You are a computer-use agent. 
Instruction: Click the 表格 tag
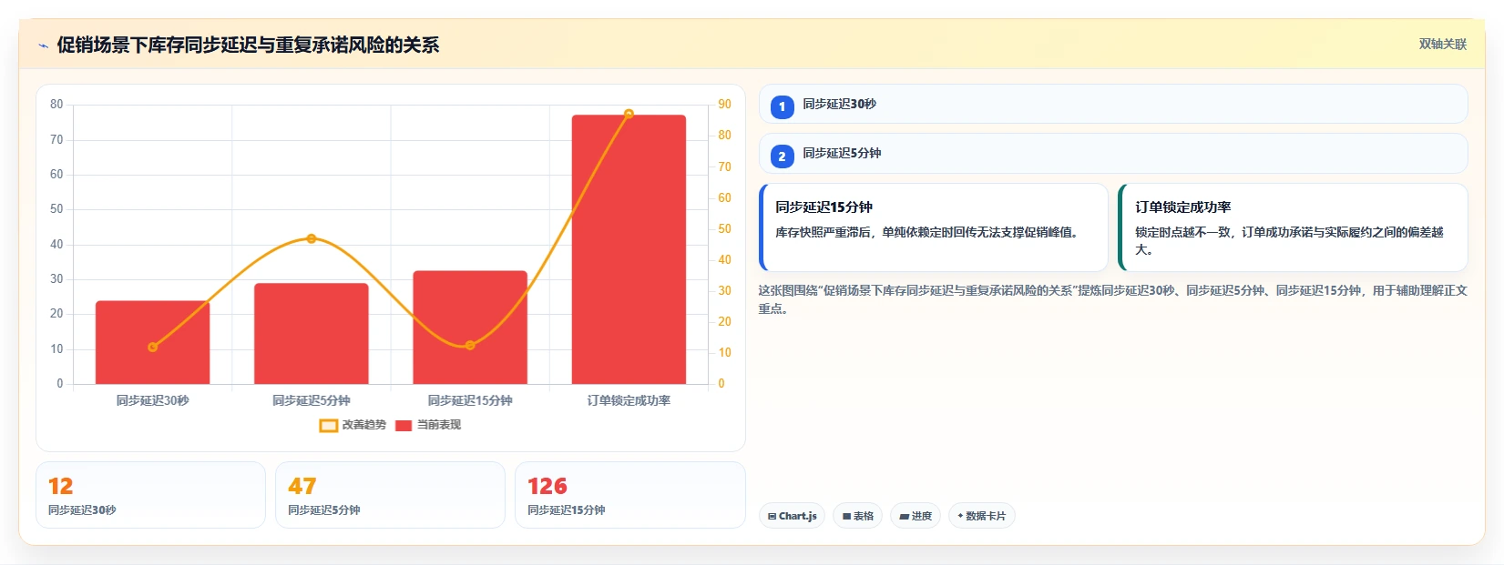tap(857, 516)
